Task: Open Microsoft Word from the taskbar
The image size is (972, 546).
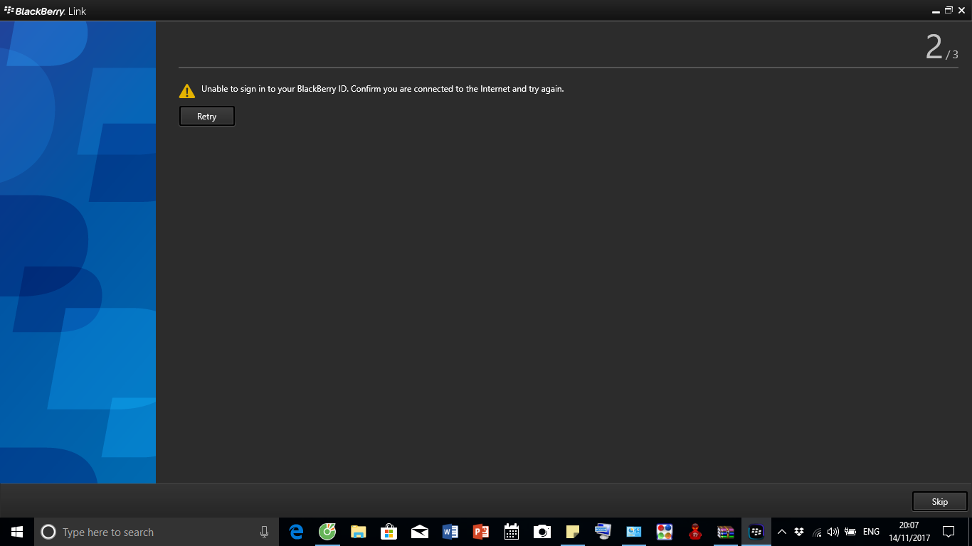Action: [x=450, y=532]
